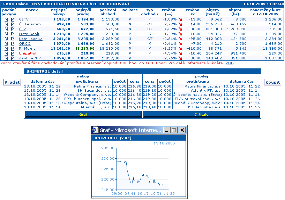Click the N buy order link for CETV

[x=6, y=19]
